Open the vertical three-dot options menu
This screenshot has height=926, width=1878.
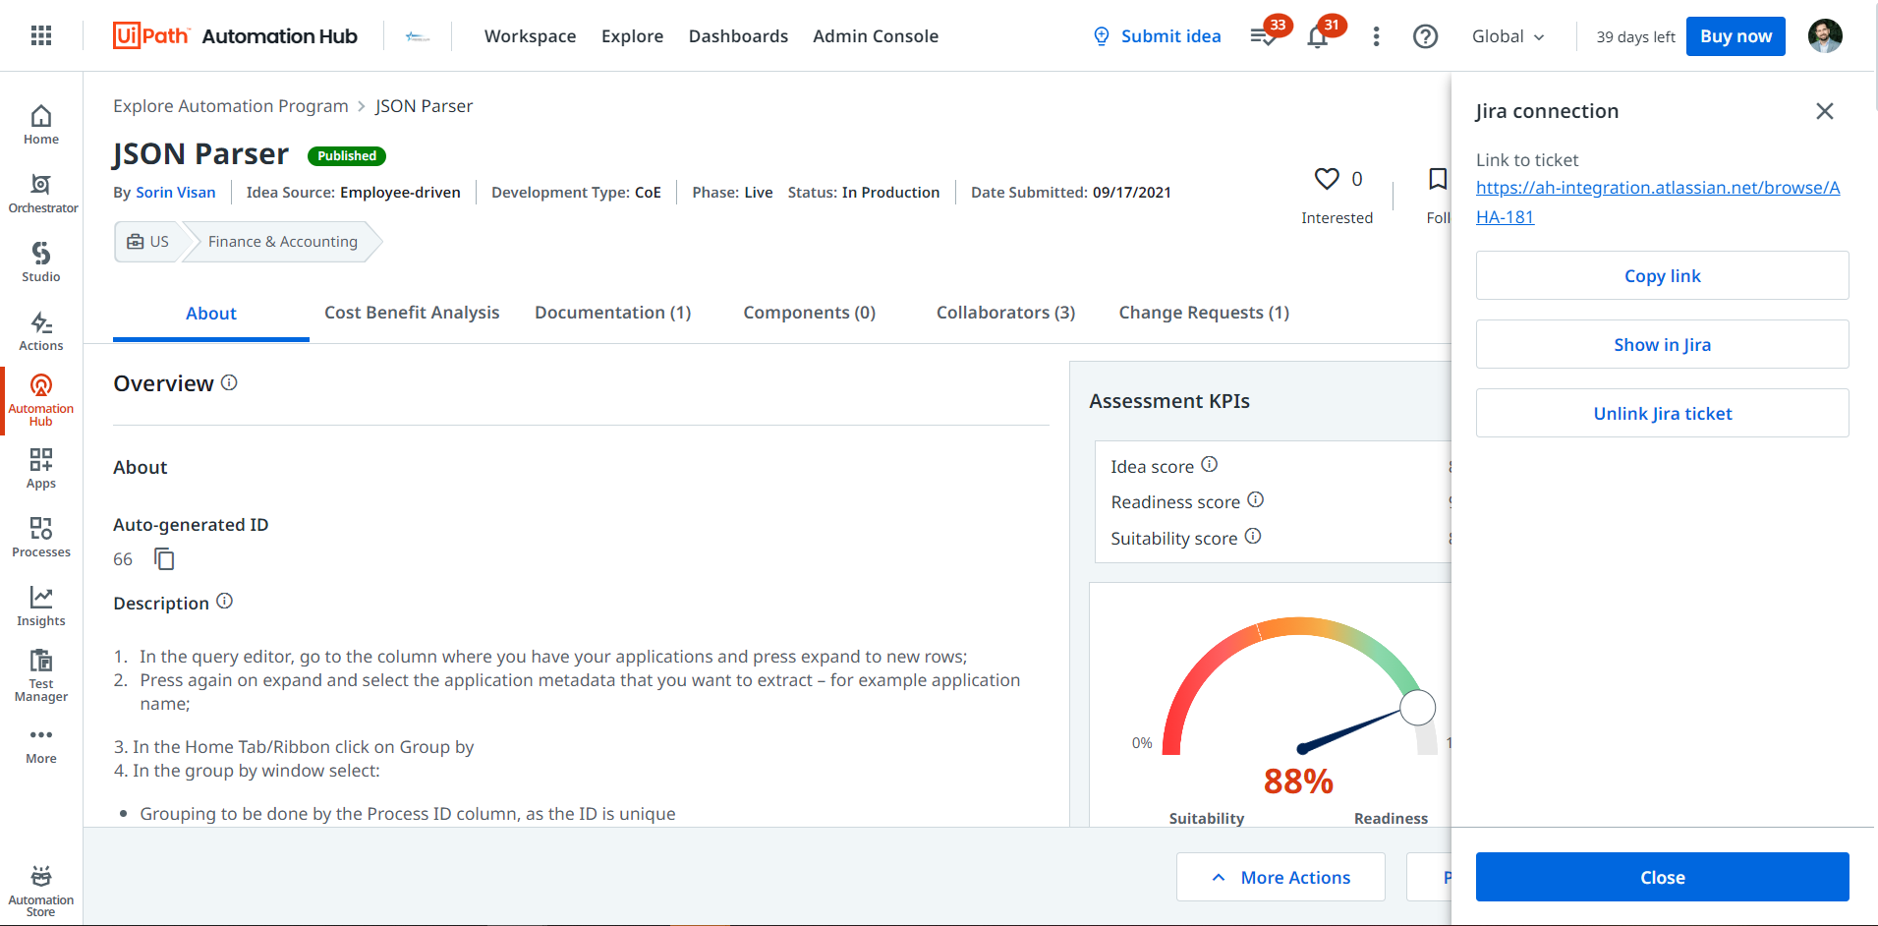(x=1376, y=36)
